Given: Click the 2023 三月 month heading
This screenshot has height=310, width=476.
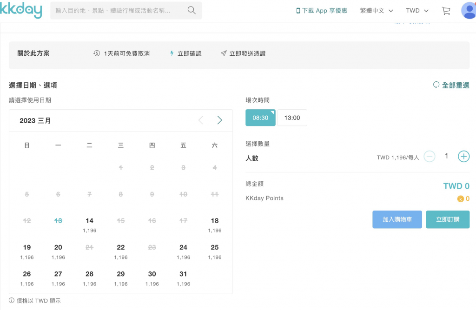Looking at the screenshot, I should (35, 120).
